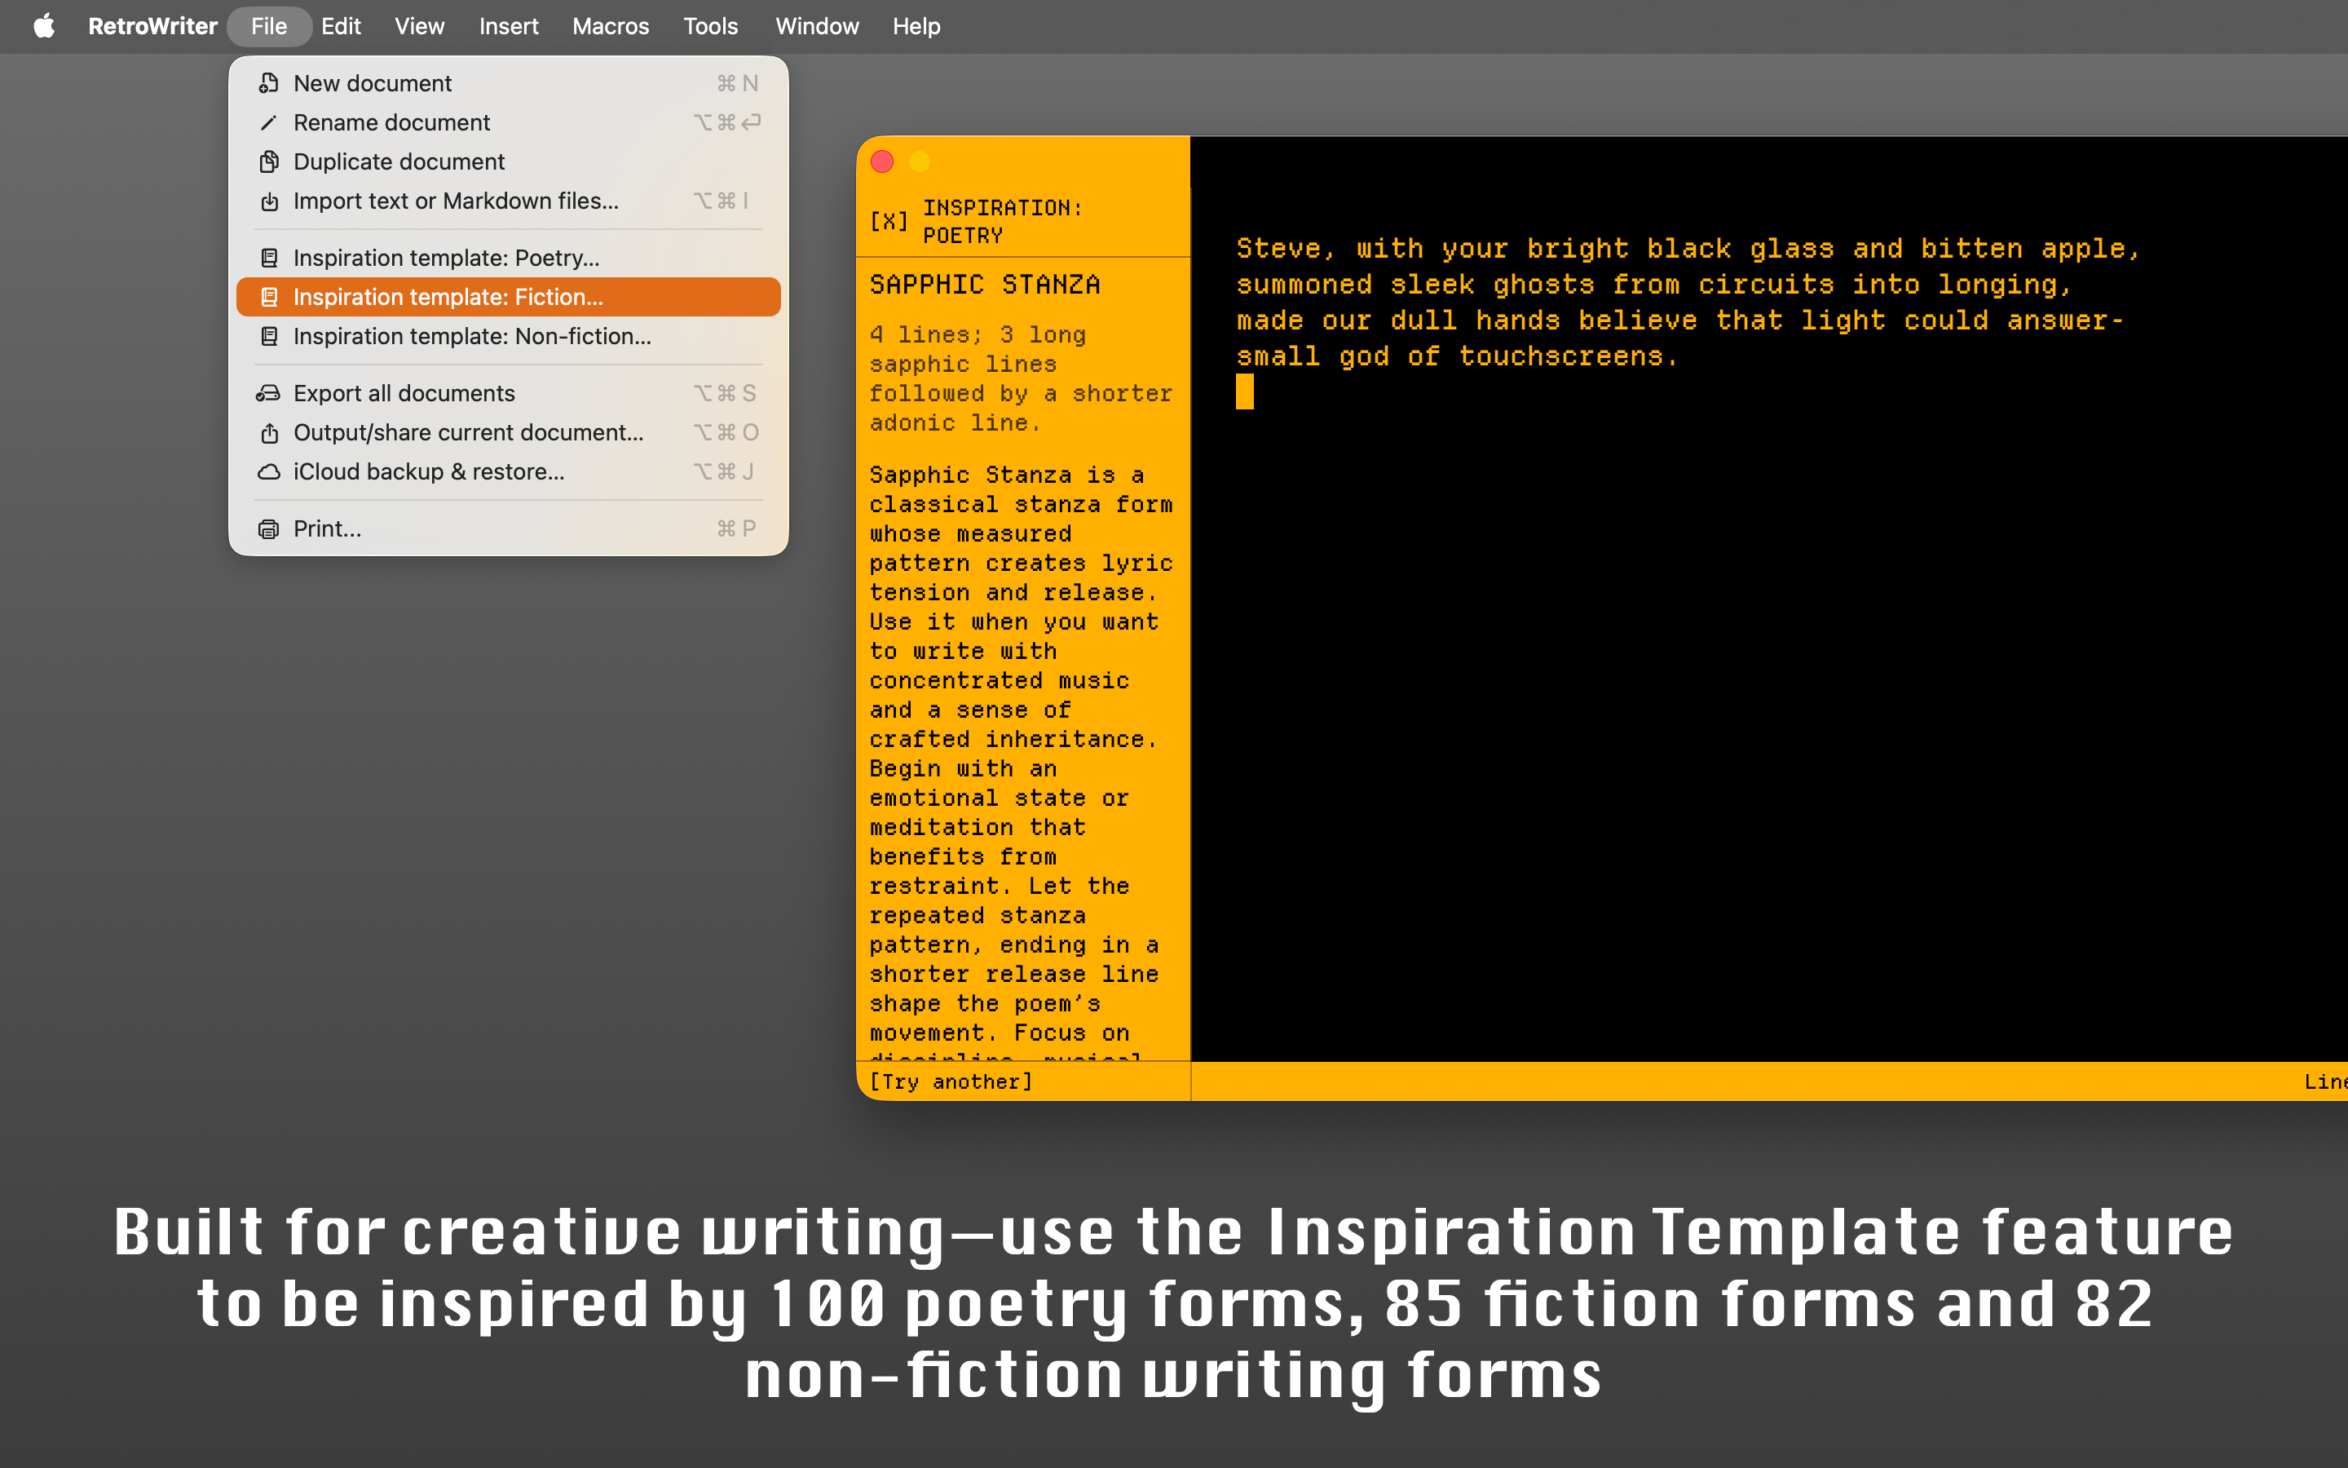
Task: Click the line 'small god of touchscreens.'
Action: click(x=1456, y=356)
